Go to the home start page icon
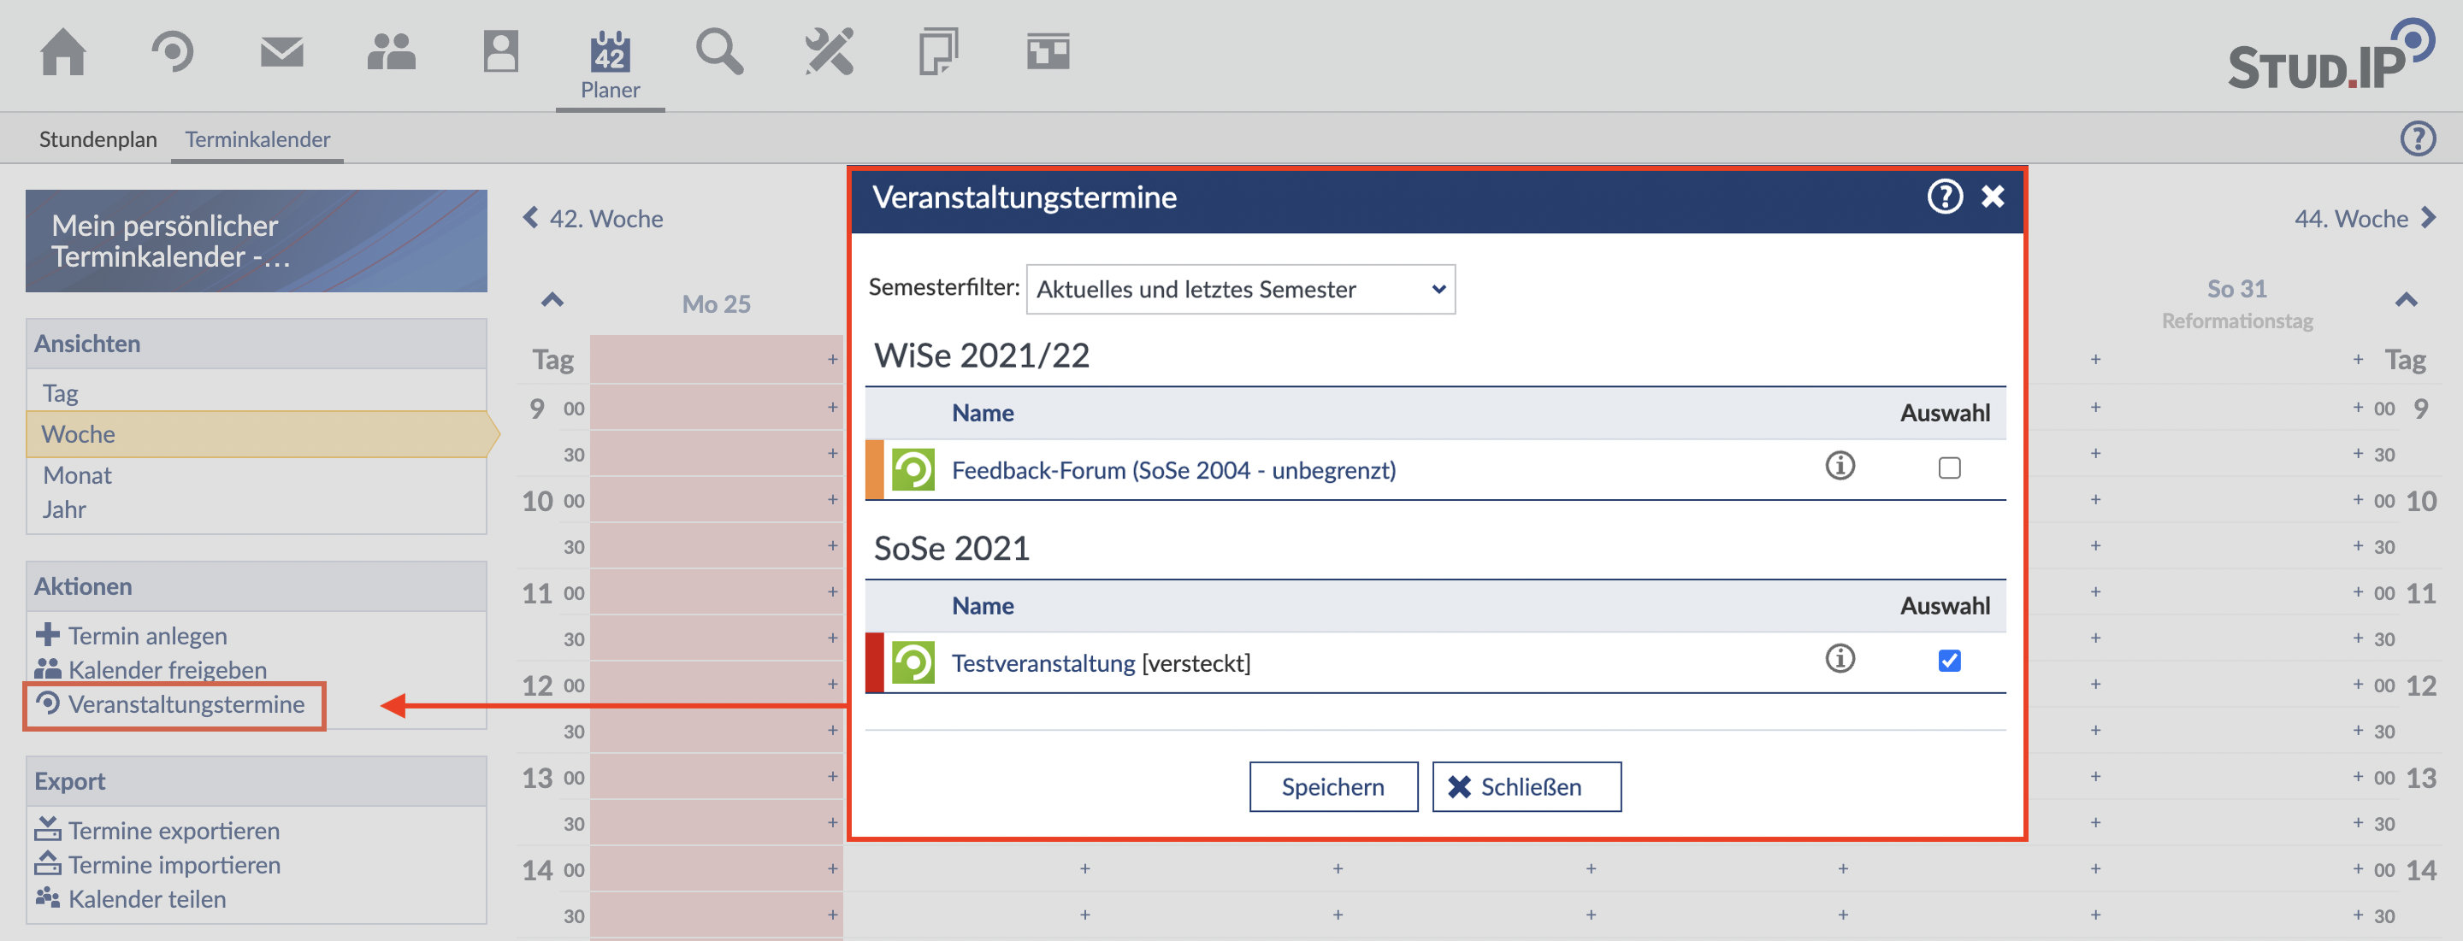This screenshot has width=2463, height=941. tap(63, 51)
